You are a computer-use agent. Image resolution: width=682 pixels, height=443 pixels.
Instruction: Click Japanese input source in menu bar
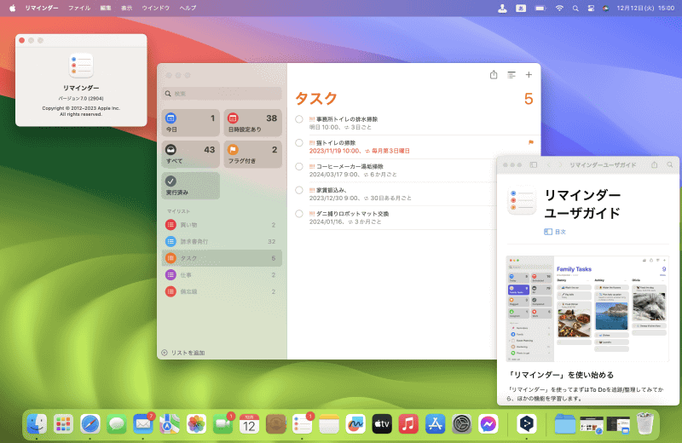tap(521, 8)
